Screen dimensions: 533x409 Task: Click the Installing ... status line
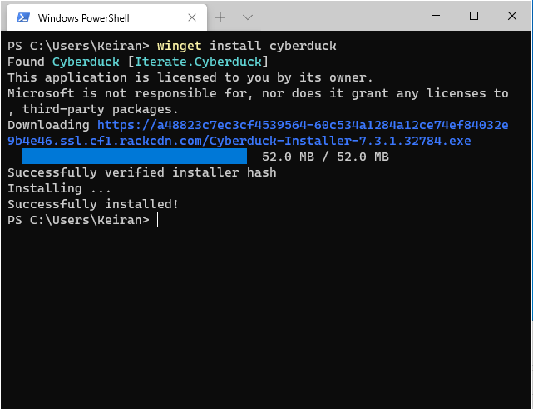pos(59,188)
